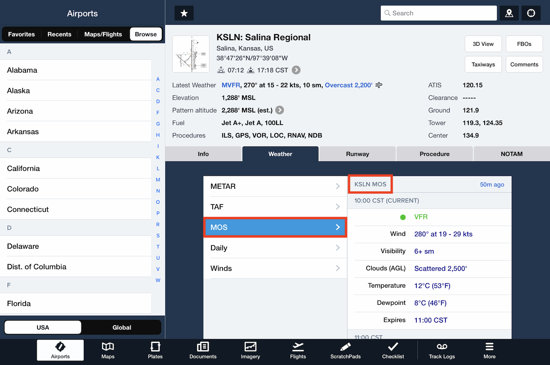Select Alabama in the state list
550x365 pixels.
(x=76, y=70)
